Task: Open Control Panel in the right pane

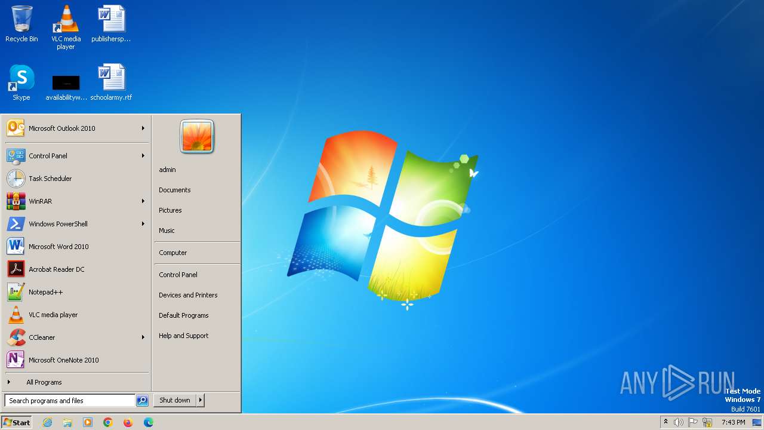Action: (197, 275)
